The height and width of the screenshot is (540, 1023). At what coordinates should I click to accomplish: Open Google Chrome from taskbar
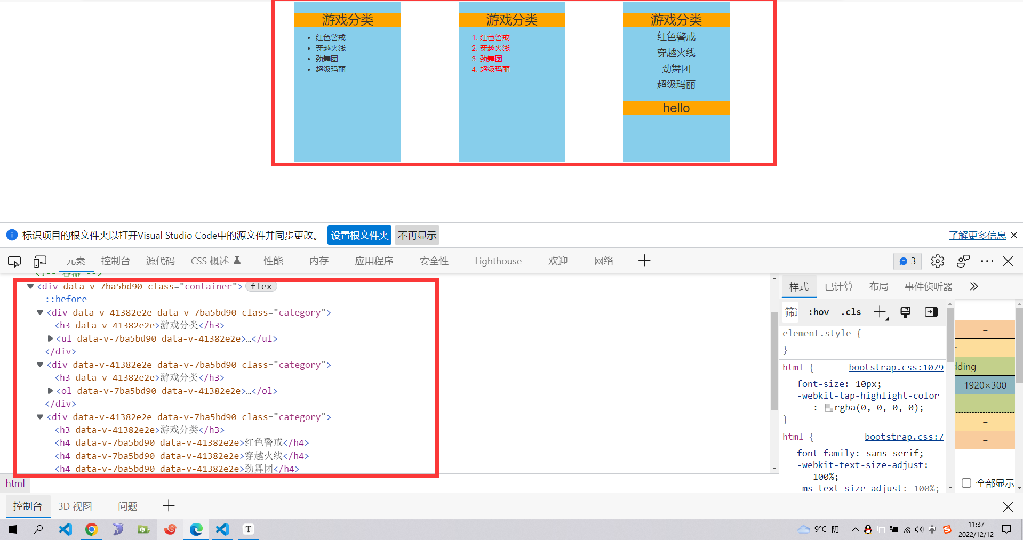[91, 529]
